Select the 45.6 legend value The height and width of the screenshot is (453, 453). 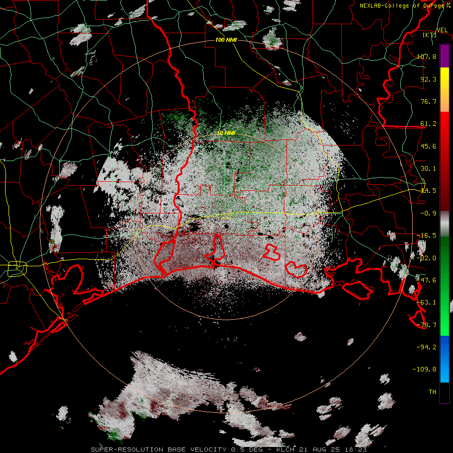coord(428,146)
